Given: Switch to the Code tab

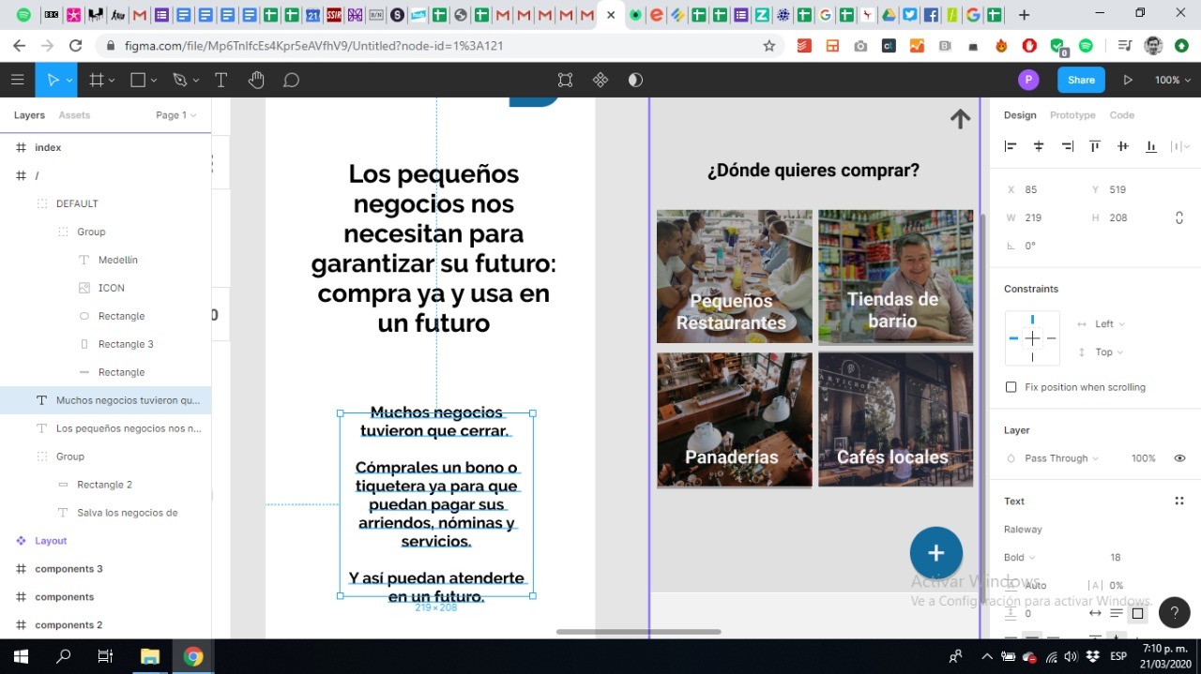Looking at the screenshot, I should (1121, 115).
